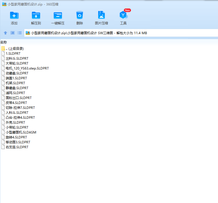Click file icon of 外壳.SLDPRT
The image size is (218, 203).
click(x=3, y=122)
